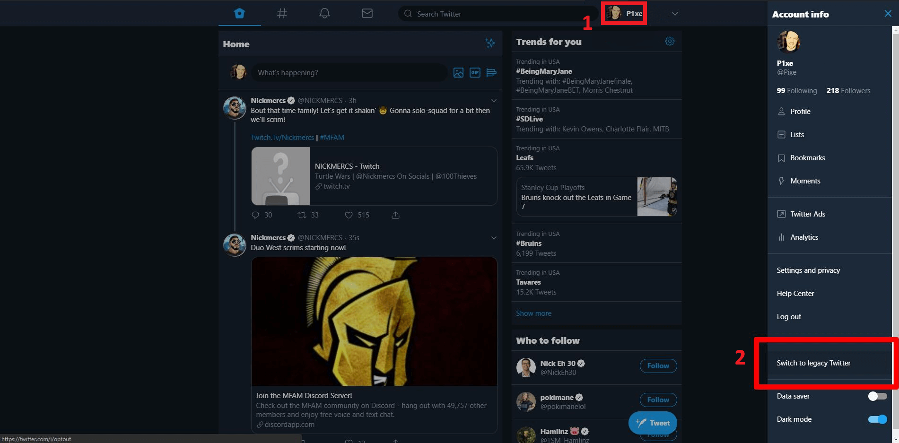Go to Home via house icon
899x443 pixels.
click(x=240, y=13)
